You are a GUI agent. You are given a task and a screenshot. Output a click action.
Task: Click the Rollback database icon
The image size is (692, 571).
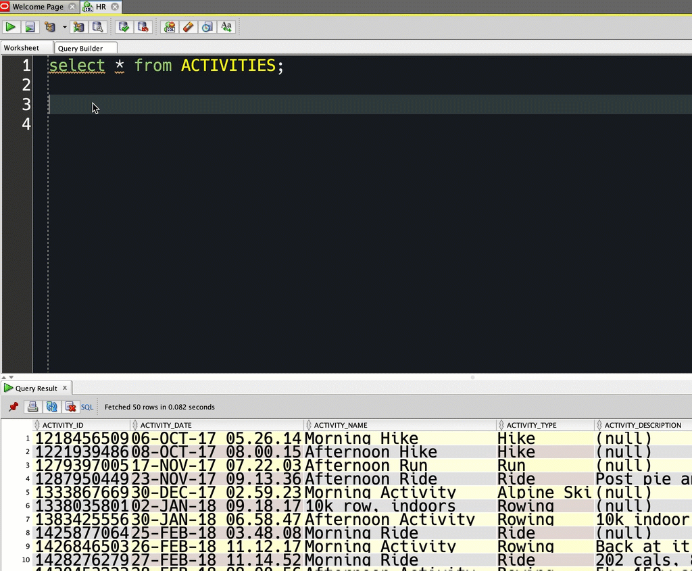(x=143, y=27)
